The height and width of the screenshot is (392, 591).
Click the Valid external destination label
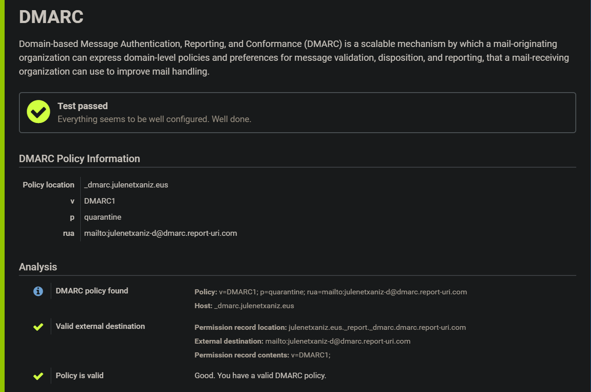(x=100, y=327)
